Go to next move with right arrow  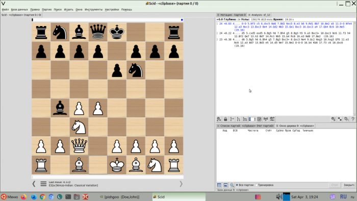[x=181, y=184]
